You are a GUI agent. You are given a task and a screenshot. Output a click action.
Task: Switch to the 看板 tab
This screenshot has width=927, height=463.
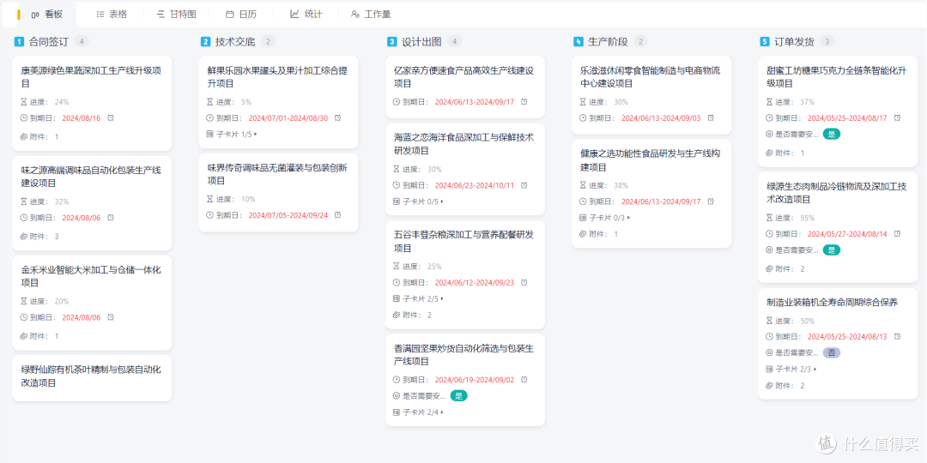pos(46,15)
